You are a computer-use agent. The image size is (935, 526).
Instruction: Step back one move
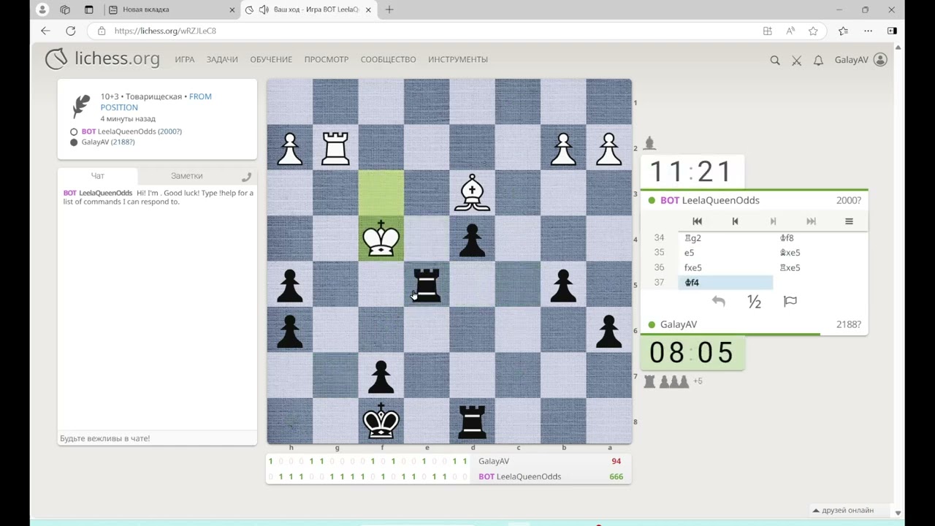tap(735, 221)
